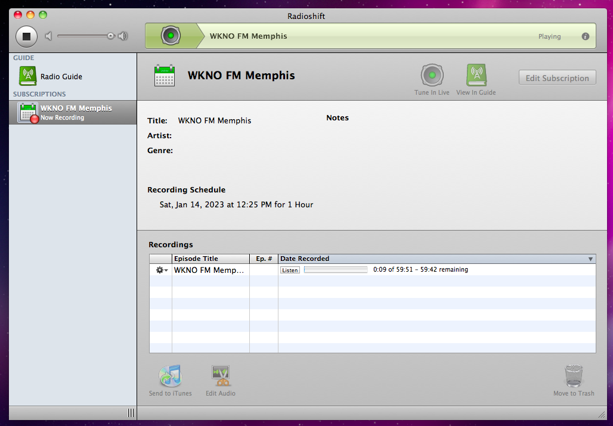The width and height of the screenshot is (613, 426).
Task: Click the calendar icon beside station heading
Action: click(164, 75)
